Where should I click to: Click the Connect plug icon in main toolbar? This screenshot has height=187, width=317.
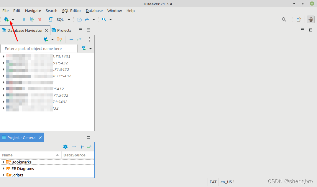[x=24, y=19]
